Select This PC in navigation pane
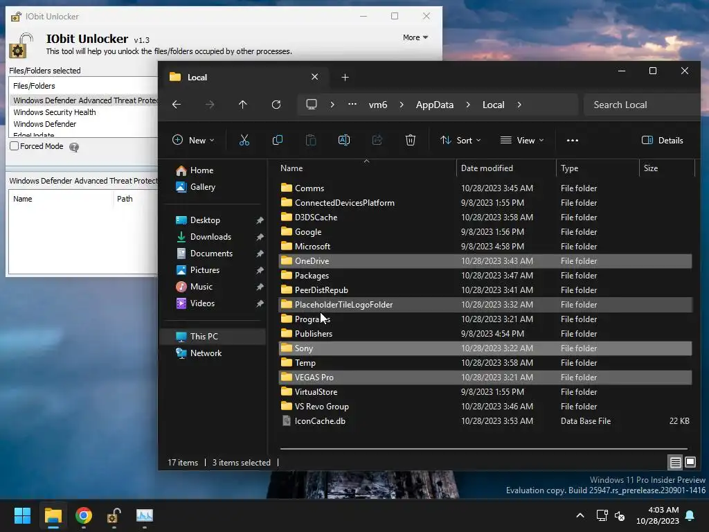This screenshot has width=709, height=532. (213, 337)
